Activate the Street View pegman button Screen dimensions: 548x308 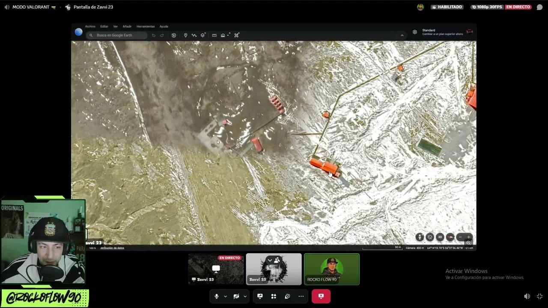coord(420,237)
